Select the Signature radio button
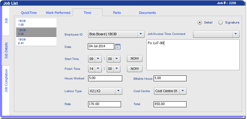This screenshot has width=247, height=119. click(x=221, y=23)
